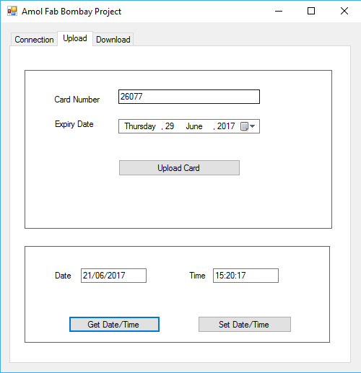This screenshot has width=361, height=373.
Task: Click the Time field showing 15:20:17
Action: click(x=245, y=276)
